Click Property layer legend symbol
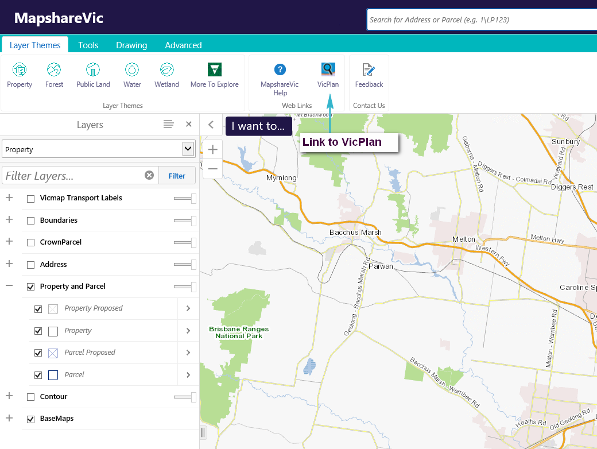The width and height of the screenshot is (597, 449). click(x=53, y=331)
